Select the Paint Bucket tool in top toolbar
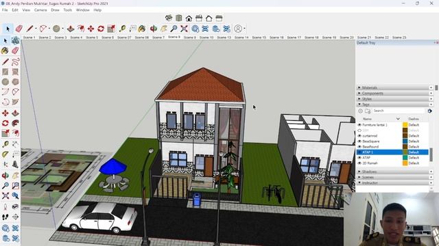The image size is (439, 246). pos(142,29)
